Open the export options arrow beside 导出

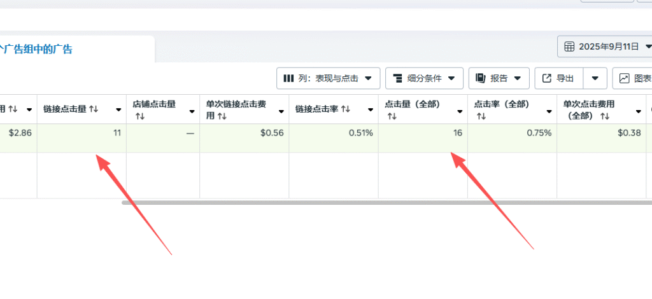(x=595, y=78)
